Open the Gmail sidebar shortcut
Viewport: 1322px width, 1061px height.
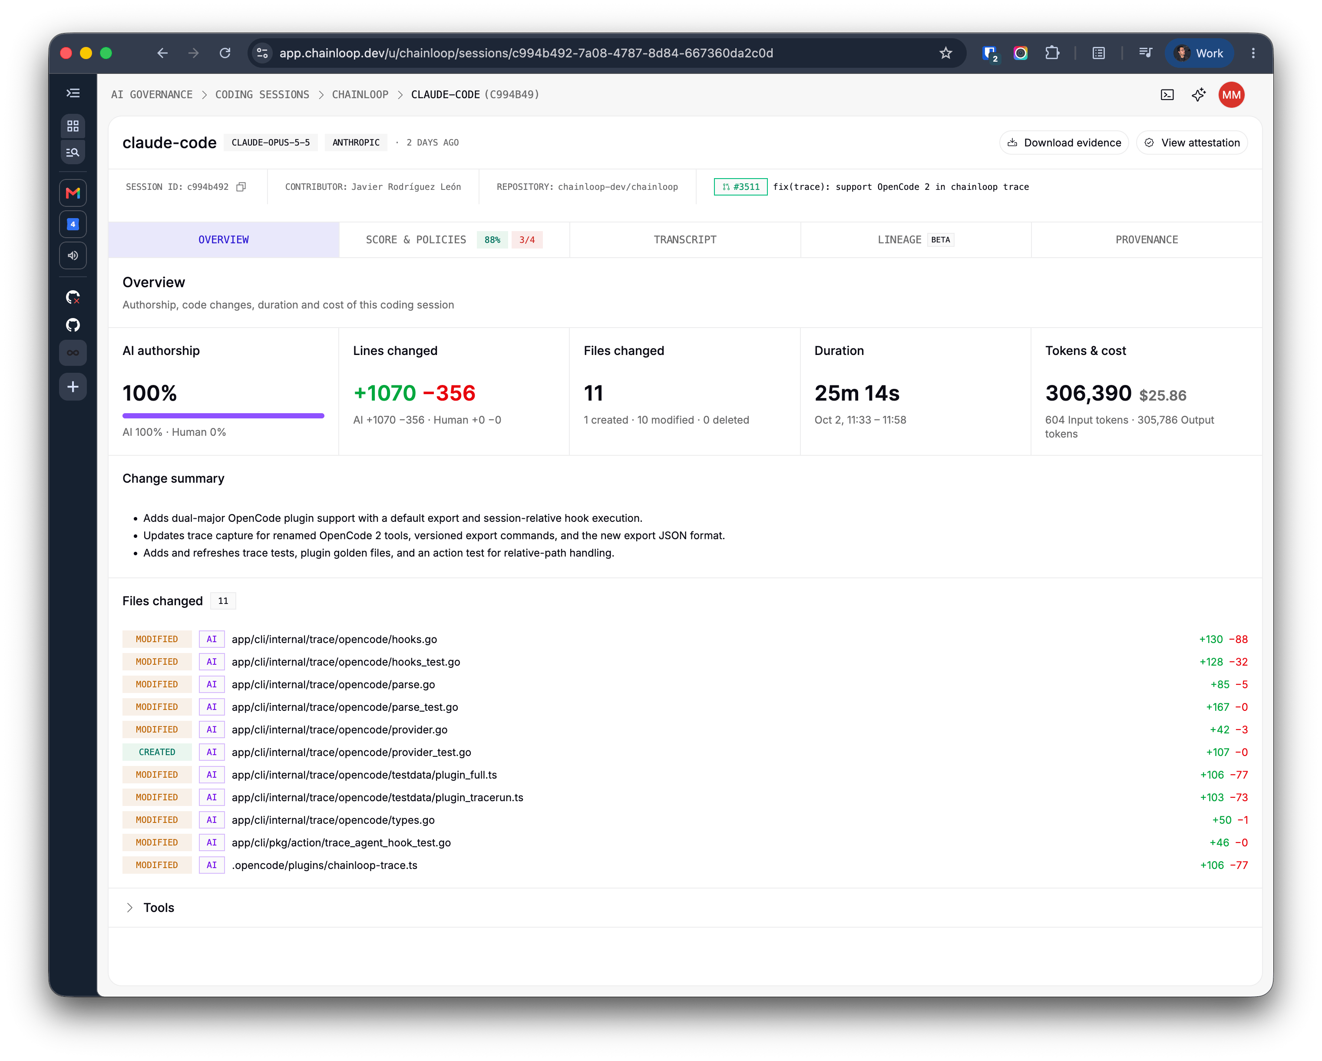(73, 193)
